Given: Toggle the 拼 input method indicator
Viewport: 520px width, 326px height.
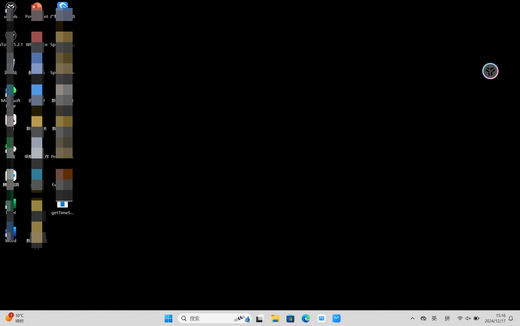Looking at the screenshot, I should 447,318.
